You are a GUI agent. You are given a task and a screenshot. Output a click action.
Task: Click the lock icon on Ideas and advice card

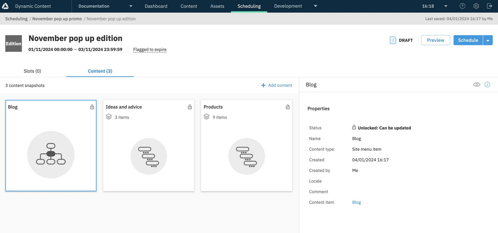click(190, 107)
